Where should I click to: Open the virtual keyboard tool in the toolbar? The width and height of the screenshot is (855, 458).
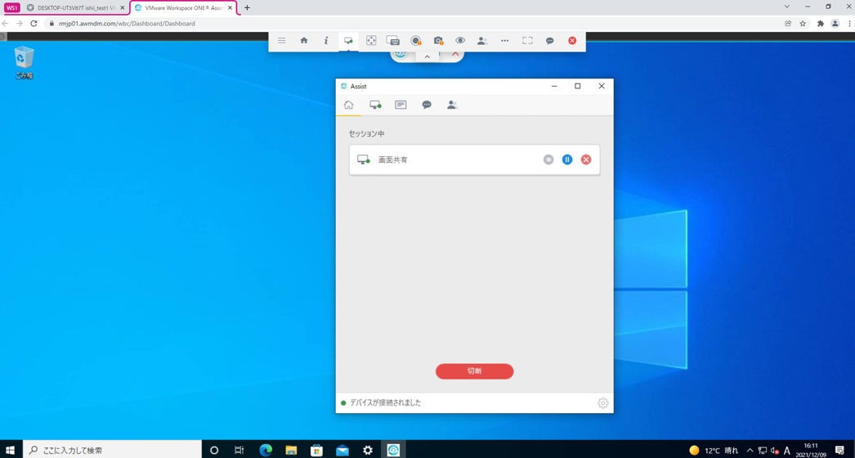[392, 40]
